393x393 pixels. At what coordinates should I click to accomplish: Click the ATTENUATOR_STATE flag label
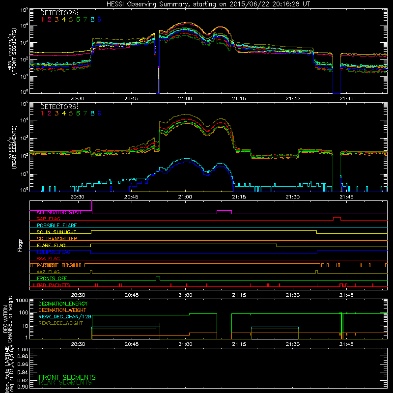[x=59, y=212]
